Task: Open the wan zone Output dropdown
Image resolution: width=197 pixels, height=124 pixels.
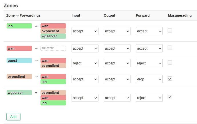Action: click(117, 48)
